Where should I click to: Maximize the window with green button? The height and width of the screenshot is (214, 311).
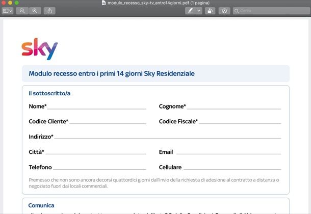17,3
